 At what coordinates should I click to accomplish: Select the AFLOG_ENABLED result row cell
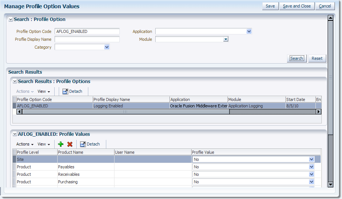[55, 106]
